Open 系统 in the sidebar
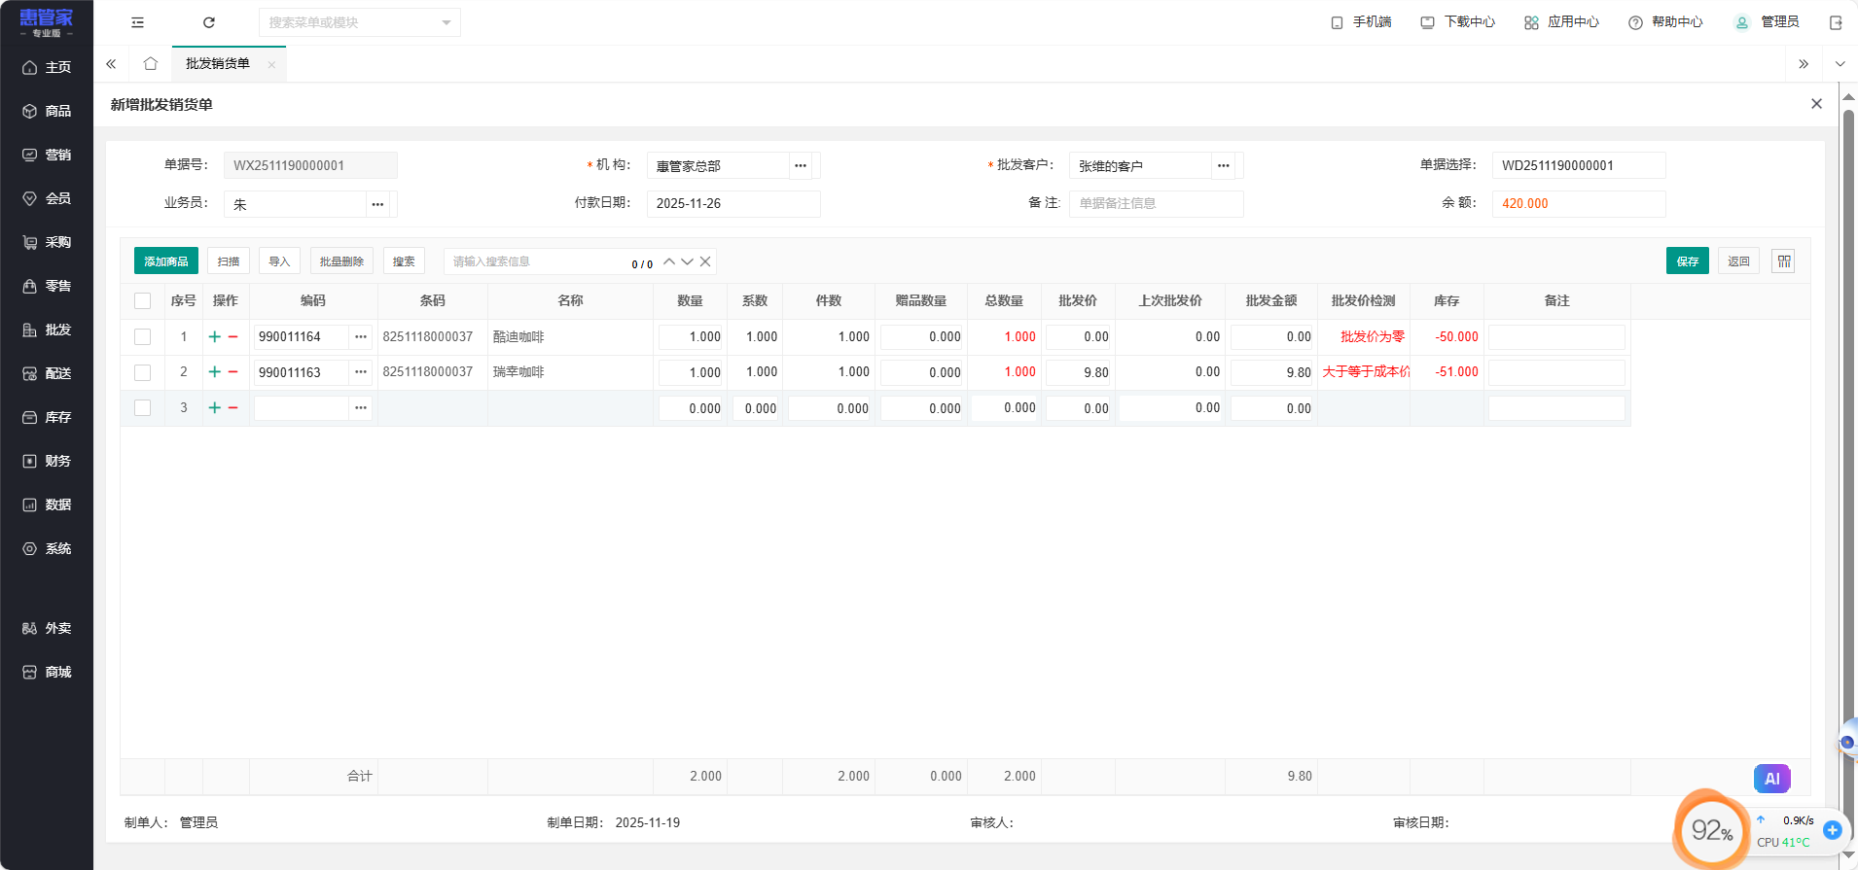The height and width of the screenshot is (870, 1858). (47, 548)
